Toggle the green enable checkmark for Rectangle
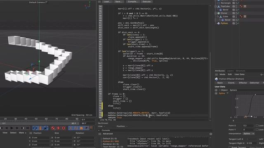The width and height of the screenshot is (264, 148). [238, 3]
